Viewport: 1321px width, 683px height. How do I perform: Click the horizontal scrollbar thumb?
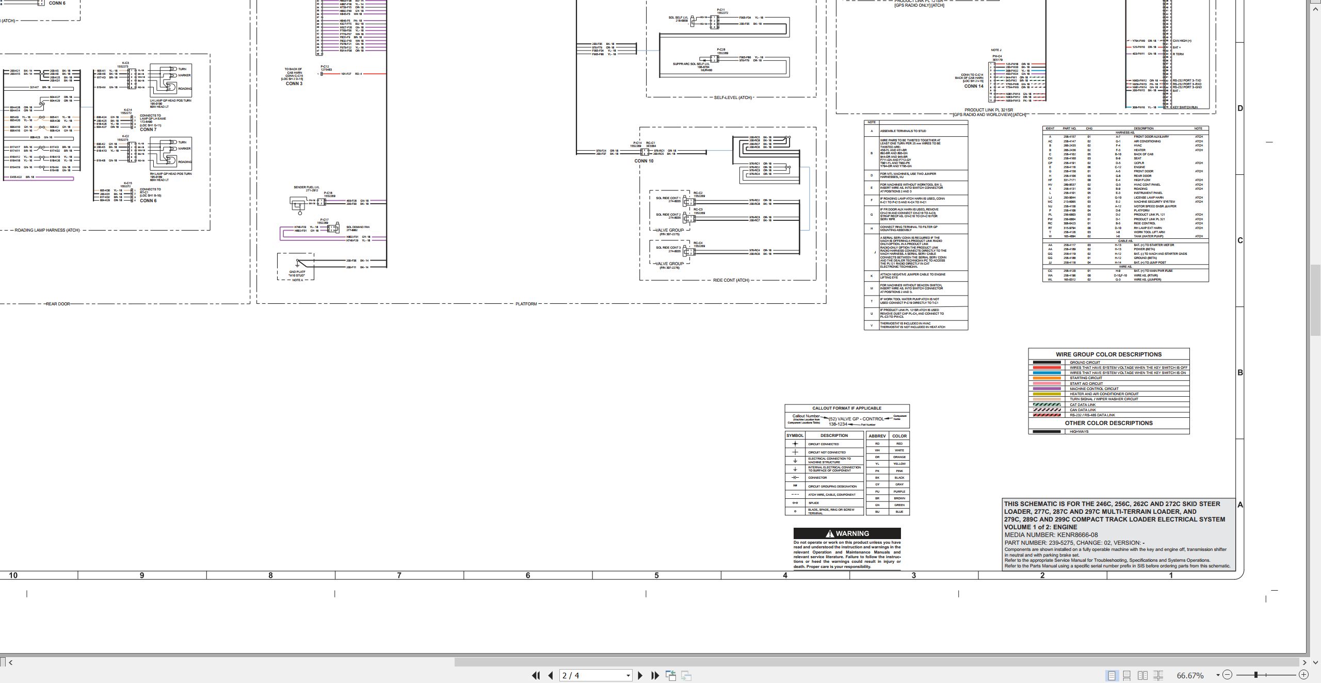[x=876, y=662]
